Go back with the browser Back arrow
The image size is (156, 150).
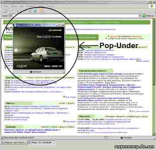coord(5,11)
